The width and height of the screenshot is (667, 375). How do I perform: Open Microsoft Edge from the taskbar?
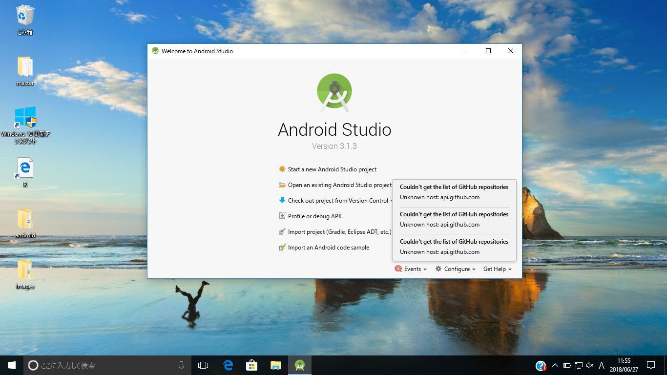(x=228, y=365)
